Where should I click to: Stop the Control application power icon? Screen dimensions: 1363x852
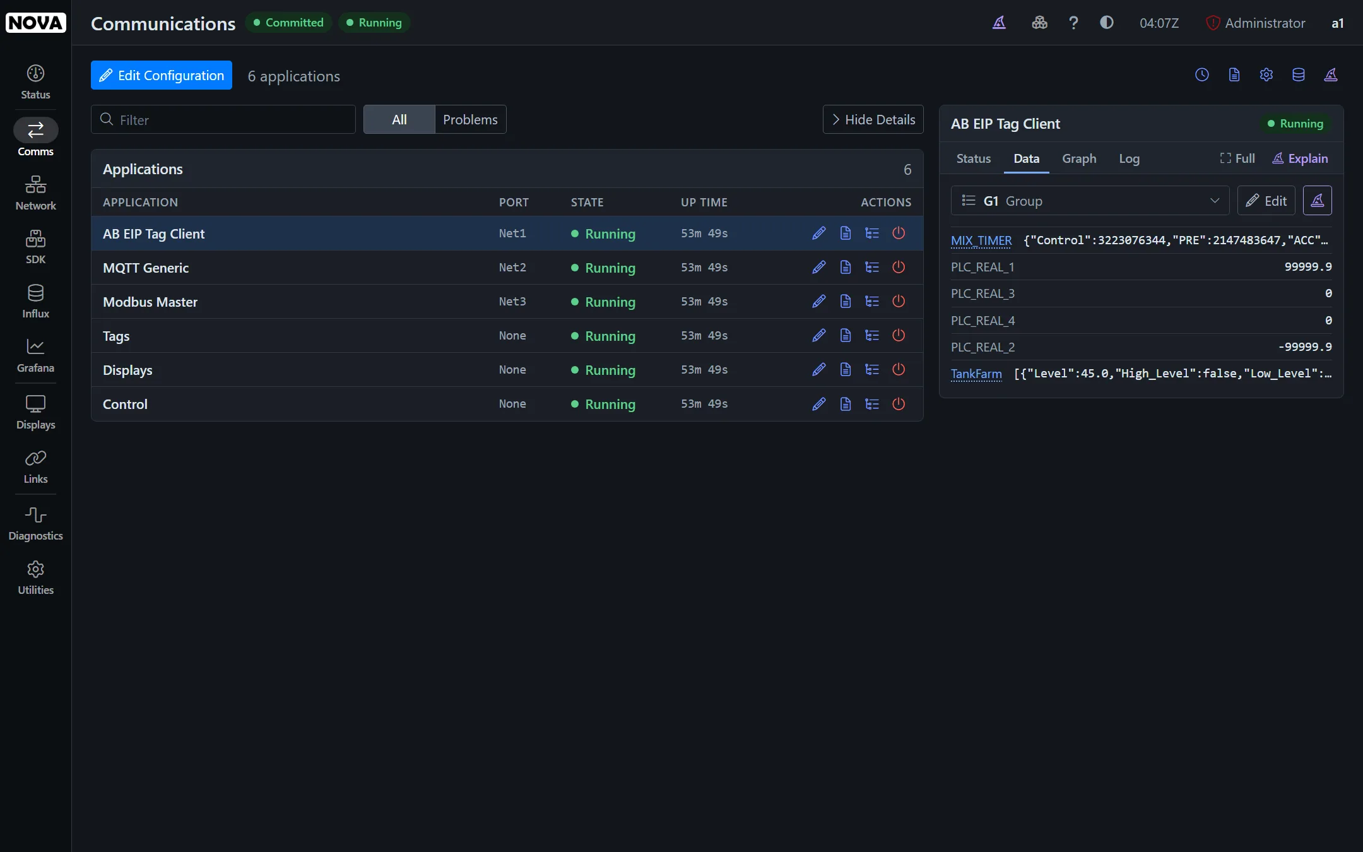point(899,403)
